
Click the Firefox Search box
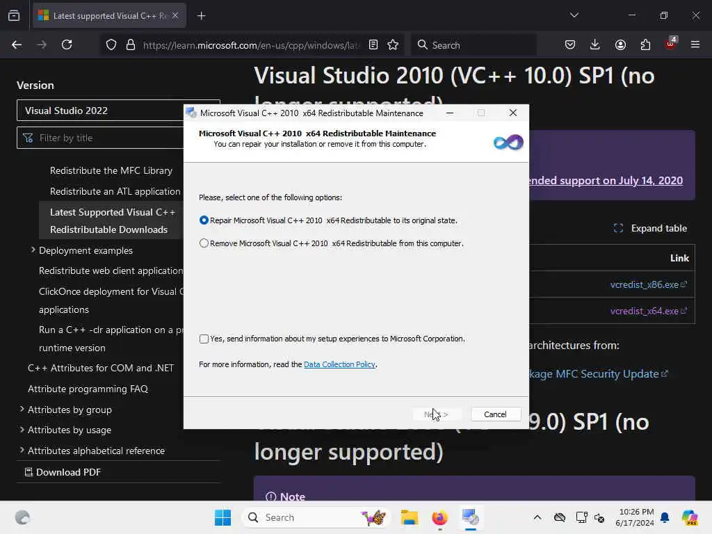pyautogui.click(x=474, y=45)
